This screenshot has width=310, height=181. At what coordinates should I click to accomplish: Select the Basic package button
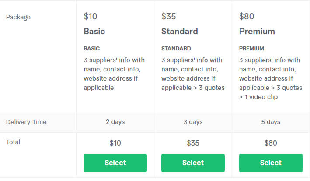(x=115, y=163)
